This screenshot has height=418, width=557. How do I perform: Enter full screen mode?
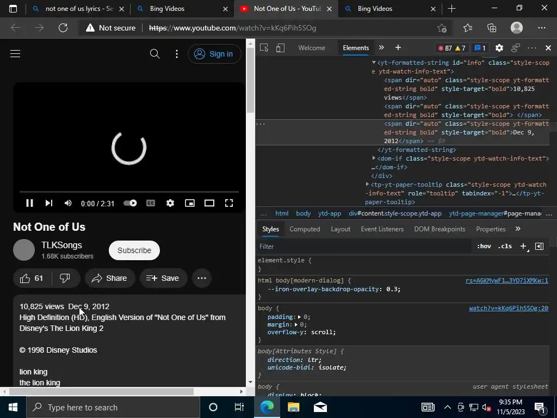pyautogui.click(x=229, y=203)
